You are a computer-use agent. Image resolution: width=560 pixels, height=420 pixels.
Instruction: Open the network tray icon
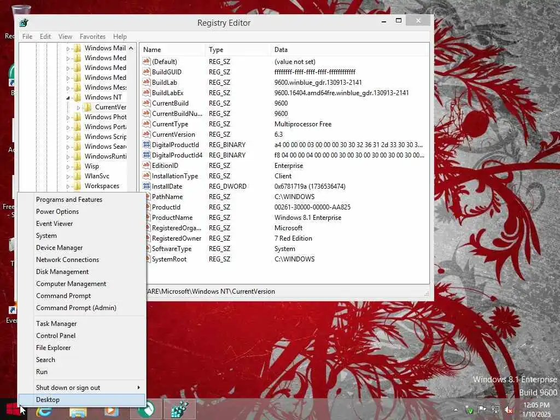(495, 410)
